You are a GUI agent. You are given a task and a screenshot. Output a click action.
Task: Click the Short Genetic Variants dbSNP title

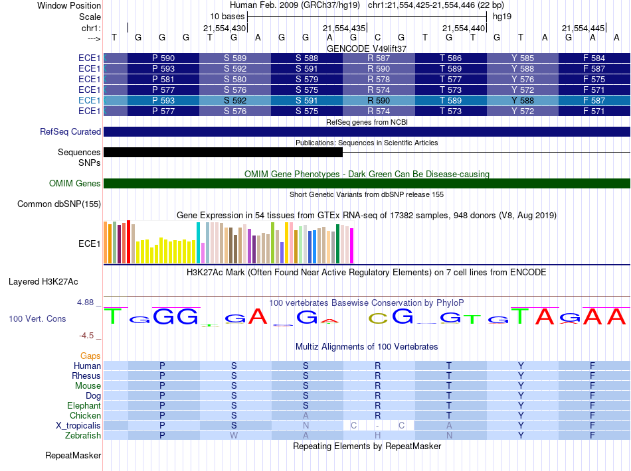coord(367,194)
